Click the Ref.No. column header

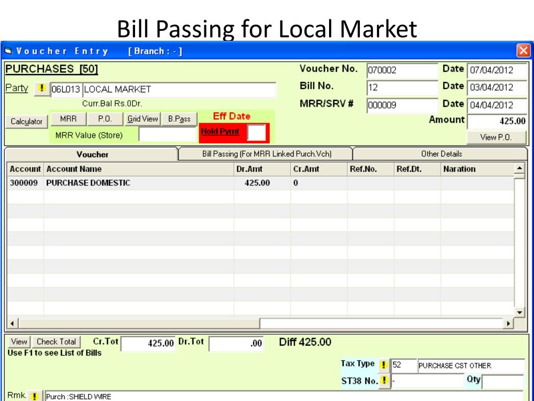point(371,169)
